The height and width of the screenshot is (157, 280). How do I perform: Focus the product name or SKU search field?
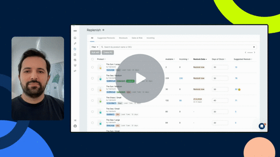pos(178,47)
